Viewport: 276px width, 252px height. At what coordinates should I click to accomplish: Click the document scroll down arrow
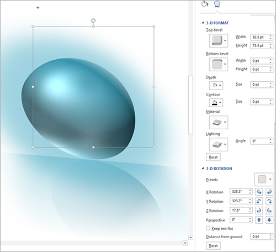190,238
